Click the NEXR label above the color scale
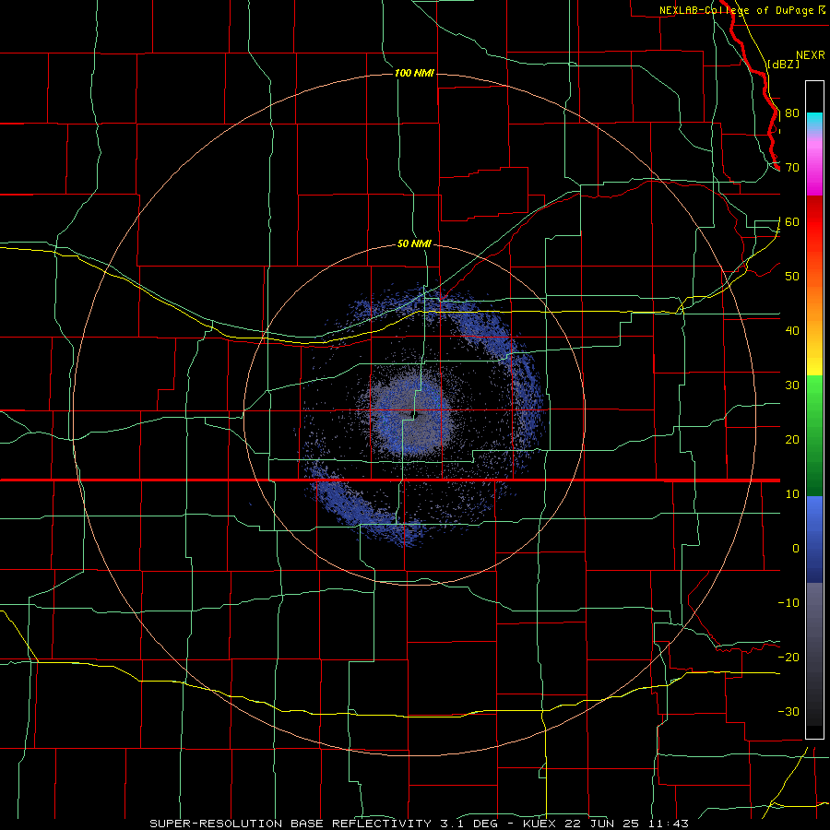This screenshot has width=830, height=830. [810, 54]
